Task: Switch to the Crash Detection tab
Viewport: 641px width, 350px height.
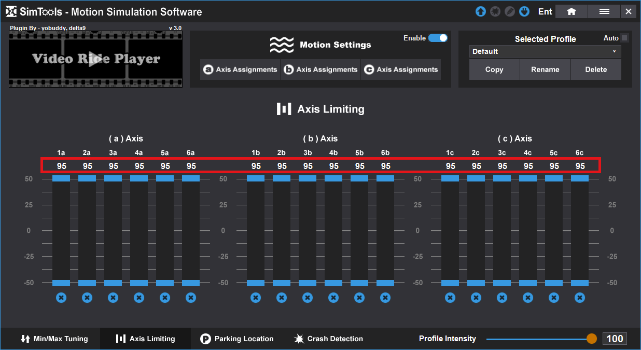Action: [329, 339]
